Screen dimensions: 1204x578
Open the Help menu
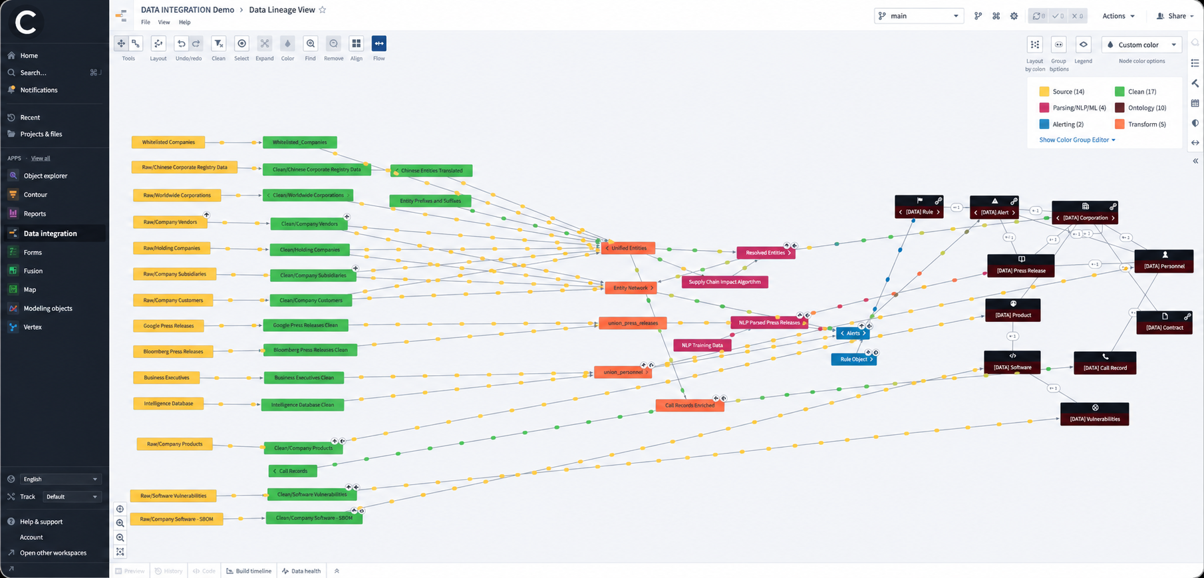(x=184, y=22)
